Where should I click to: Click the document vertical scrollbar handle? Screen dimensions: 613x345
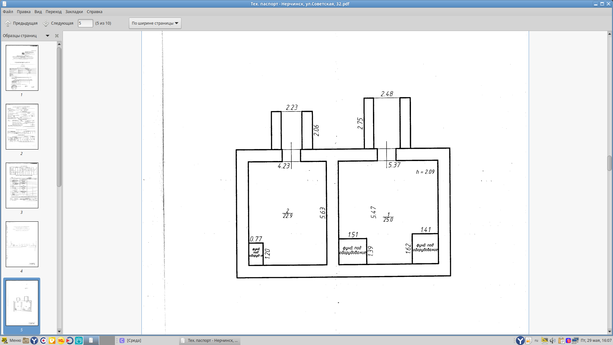(609, 163)
